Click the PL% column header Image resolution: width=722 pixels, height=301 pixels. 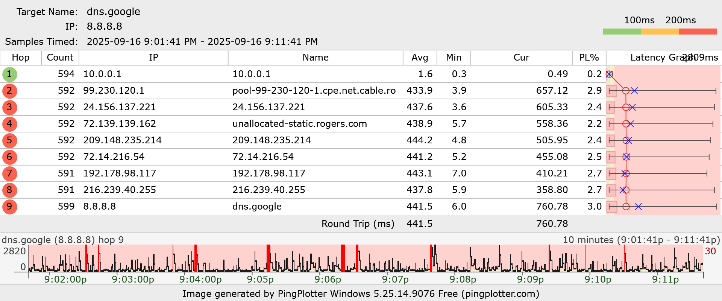click(x=589, y=58)
